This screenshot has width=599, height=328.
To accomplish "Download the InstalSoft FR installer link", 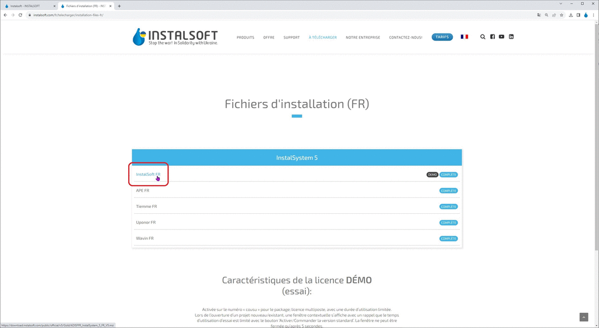I will tap(148, 175).
